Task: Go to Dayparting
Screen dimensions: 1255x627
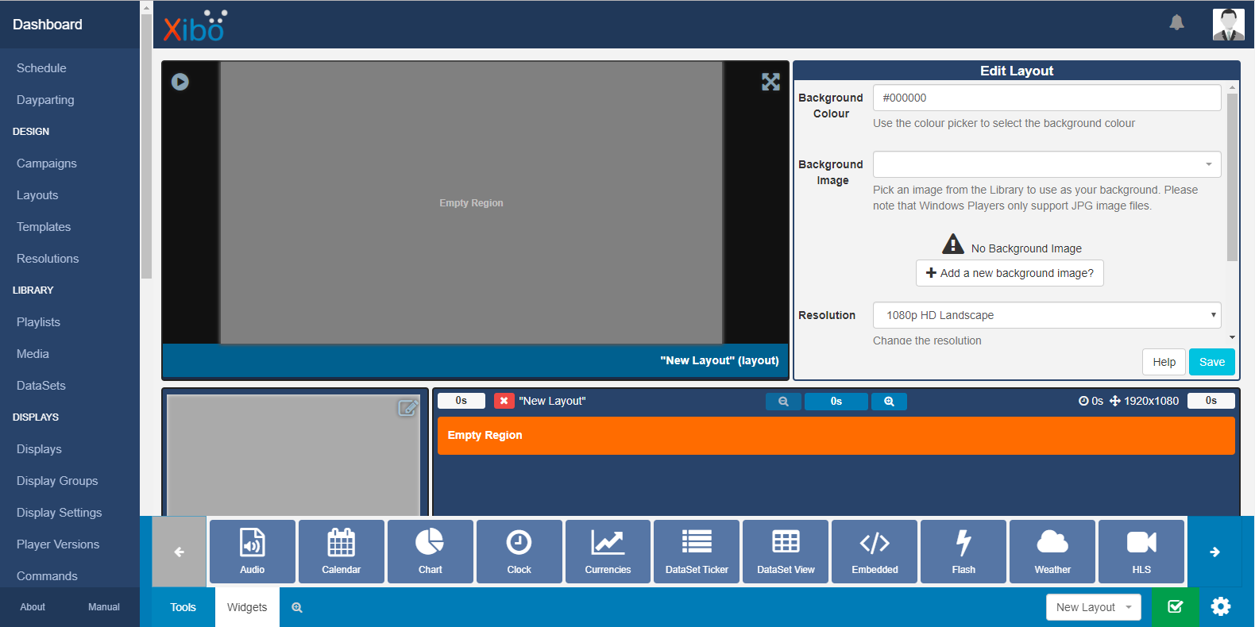Action: click(x=45, y=100)
